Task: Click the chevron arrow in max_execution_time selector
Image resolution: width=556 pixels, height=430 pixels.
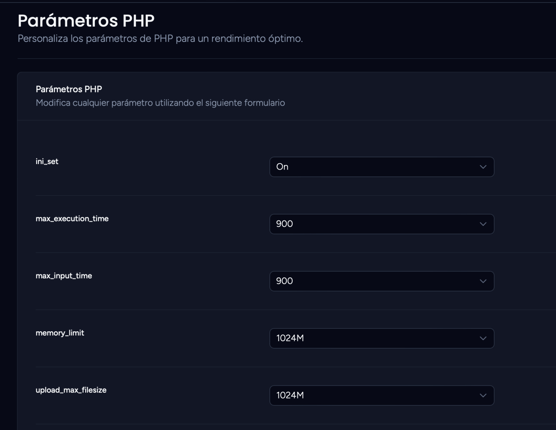Action: pos(483,224)
